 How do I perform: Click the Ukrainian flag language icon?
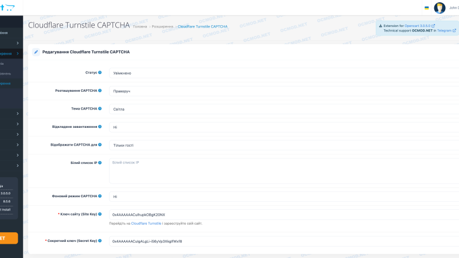pyautogui.click(x=426, y=8)
